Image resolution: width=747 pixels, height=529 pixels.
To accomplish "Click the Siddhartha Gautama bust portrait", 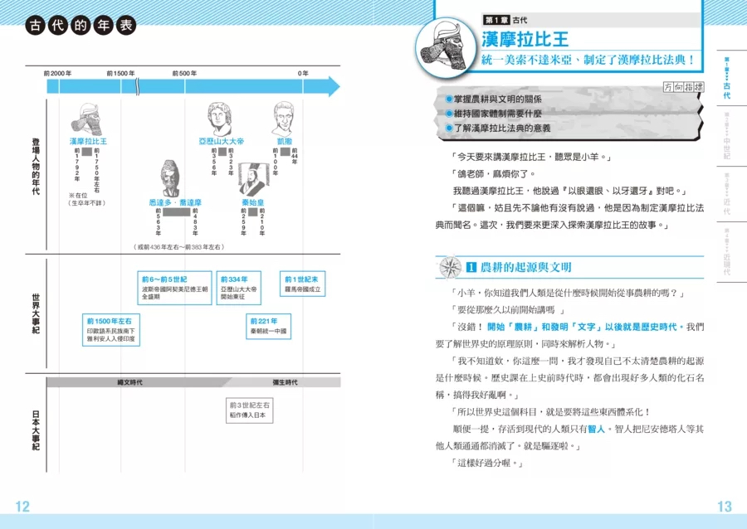I will coord(170,178).
